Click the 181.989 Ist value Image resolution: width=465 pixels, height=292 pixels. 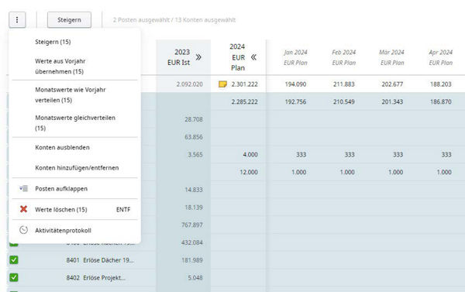pyautogui.click(x=192, y=260)
